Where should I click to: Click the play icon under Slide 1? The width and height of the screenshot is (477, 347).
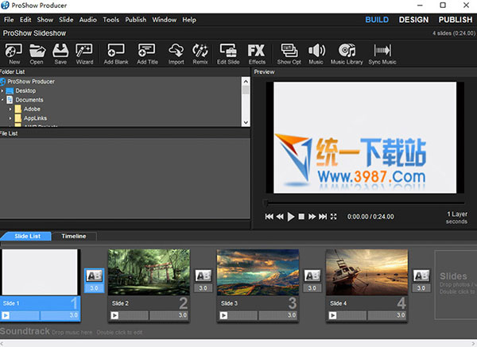tap(6, 315)
